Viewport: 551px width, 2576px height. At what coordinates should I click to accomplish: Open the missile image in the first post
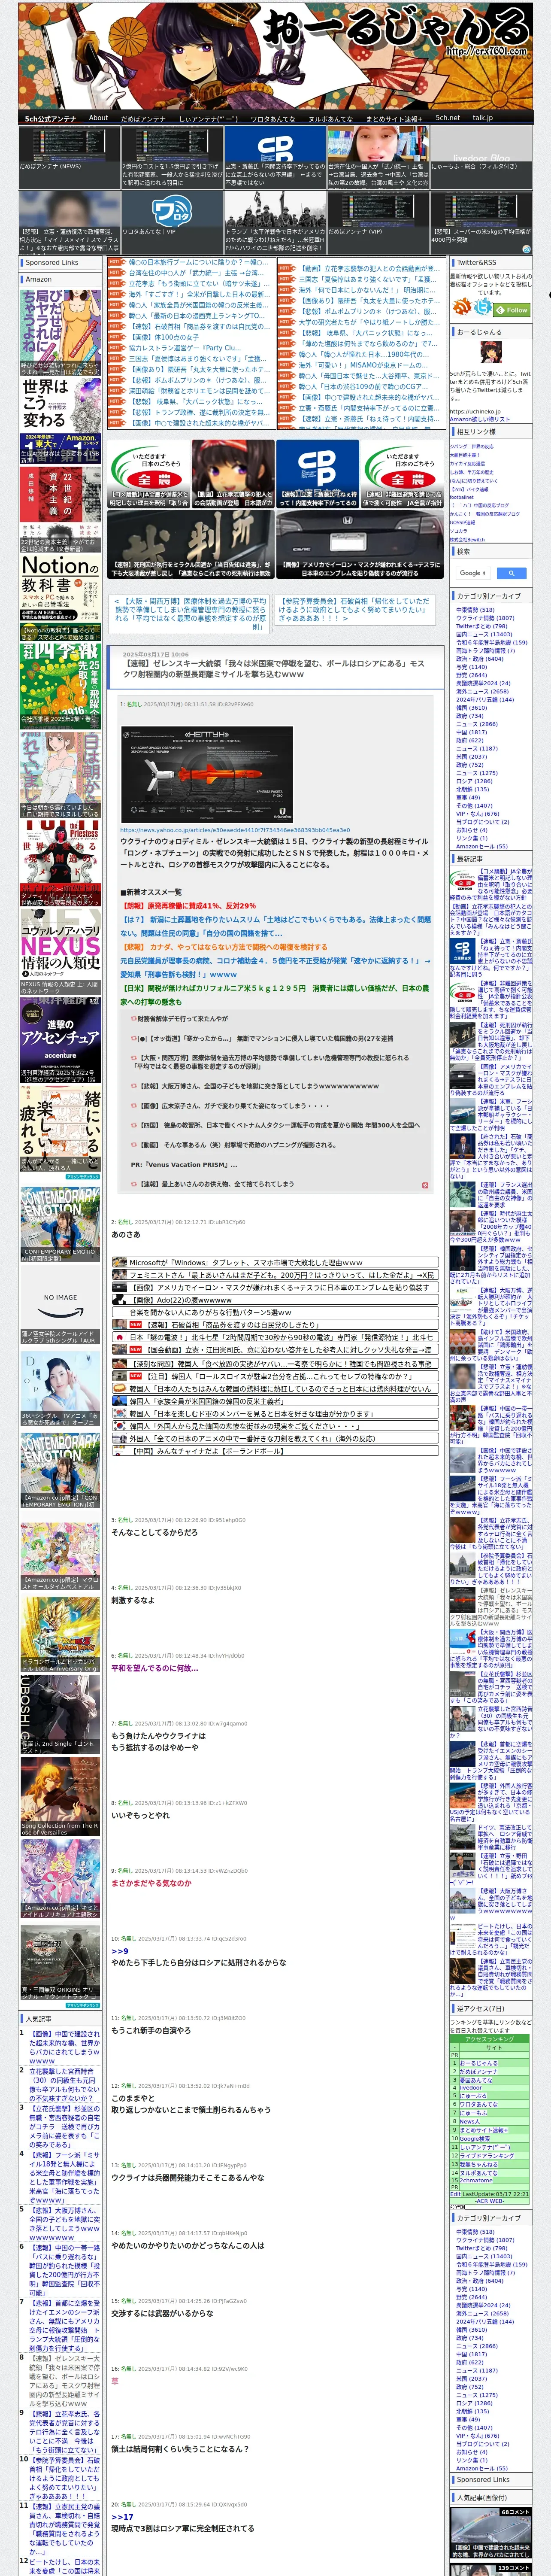(x=207, y=775)
